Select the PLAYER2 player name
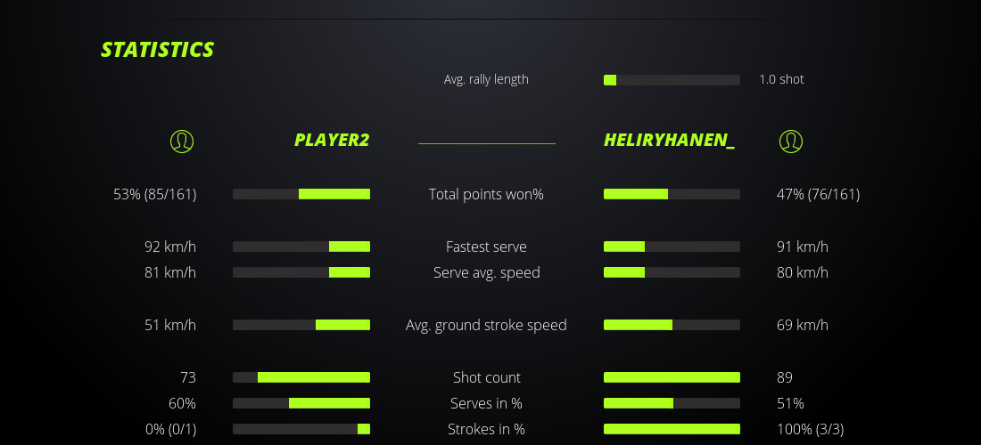The width and height of the screenshot is (981, 445). (x=332, y=141)
